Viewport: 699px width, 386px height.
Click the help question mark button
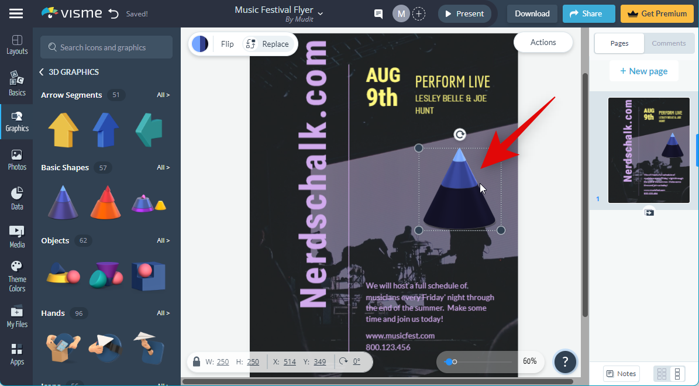(564, 362)
